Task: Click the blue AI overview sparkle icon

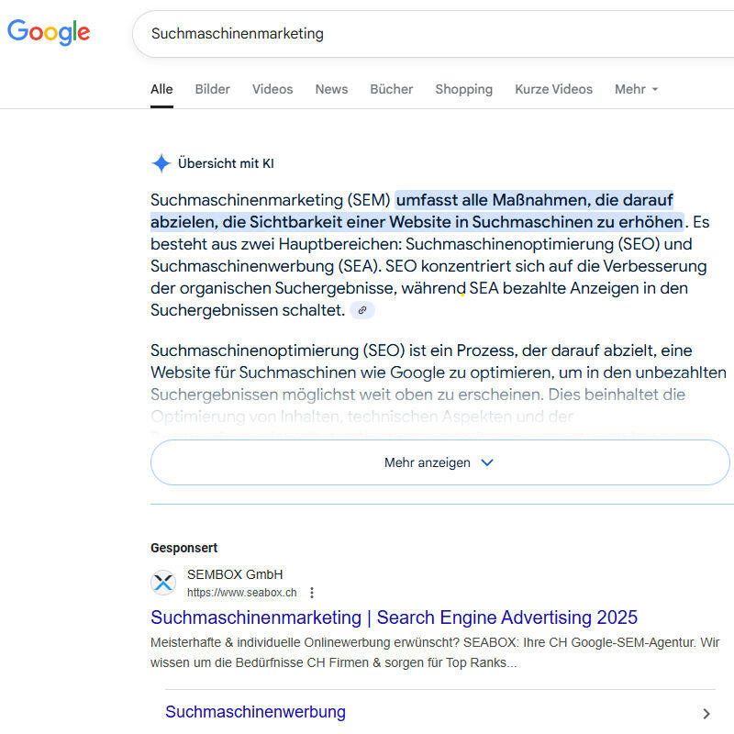Action: [x=161, y=163]
